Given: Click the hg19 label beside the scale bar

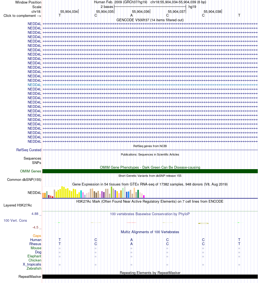Looking at the screenshot, I should (x=192, y=7).
